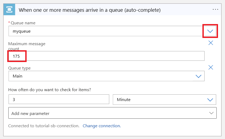Click the Maximum message count field showing 175
Screen dimensions: 225x139
(x=108, y=56)
